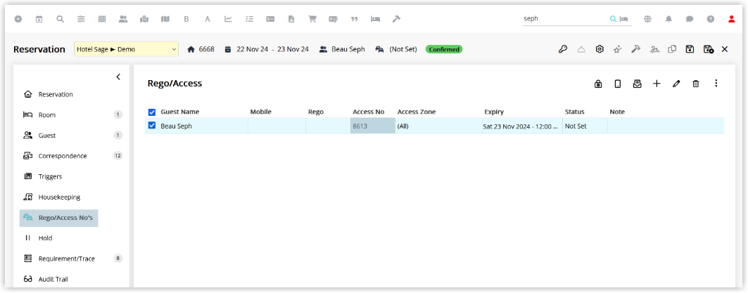Click the bed icon inside search field
Viewport: 748px width, 293px height.
(x=623, y=19)
